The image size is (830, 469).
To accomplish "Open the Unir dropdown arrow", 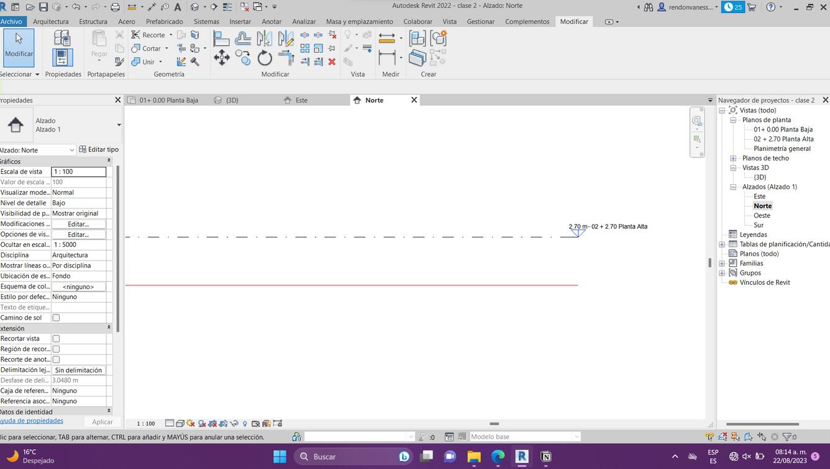I will [x=160, y=62].
